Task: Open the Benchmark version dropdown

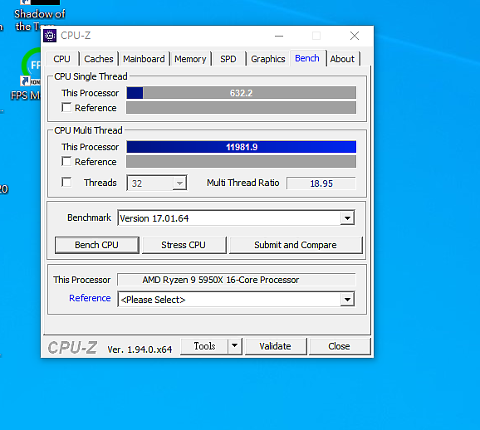Action: click(347, 218)
